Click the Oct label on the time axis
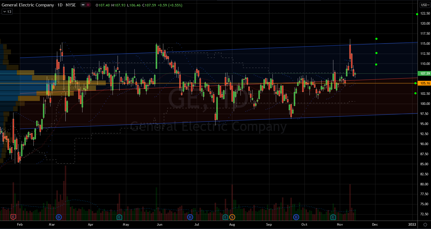Viewport: 431px width, 229px height. (x=304, y=225)
